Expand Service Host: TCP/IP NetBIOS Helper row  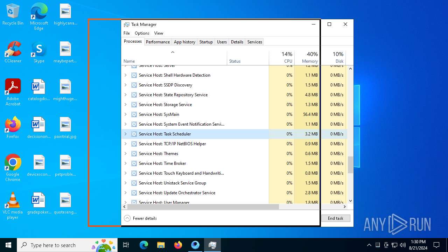(x=126, y=144)
